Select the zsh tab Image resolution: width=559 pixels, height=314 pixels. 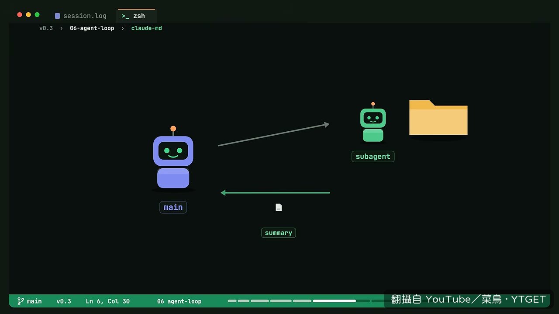(136, 16)
